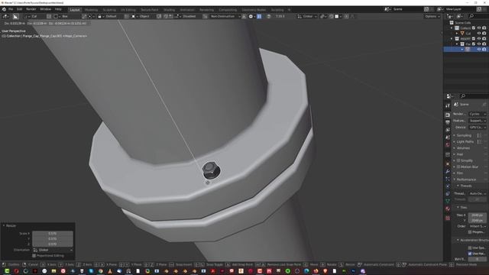This screenshot has width=489, height=275.
Task: Open the Options dropdown in viewport header
Action: 432,16
